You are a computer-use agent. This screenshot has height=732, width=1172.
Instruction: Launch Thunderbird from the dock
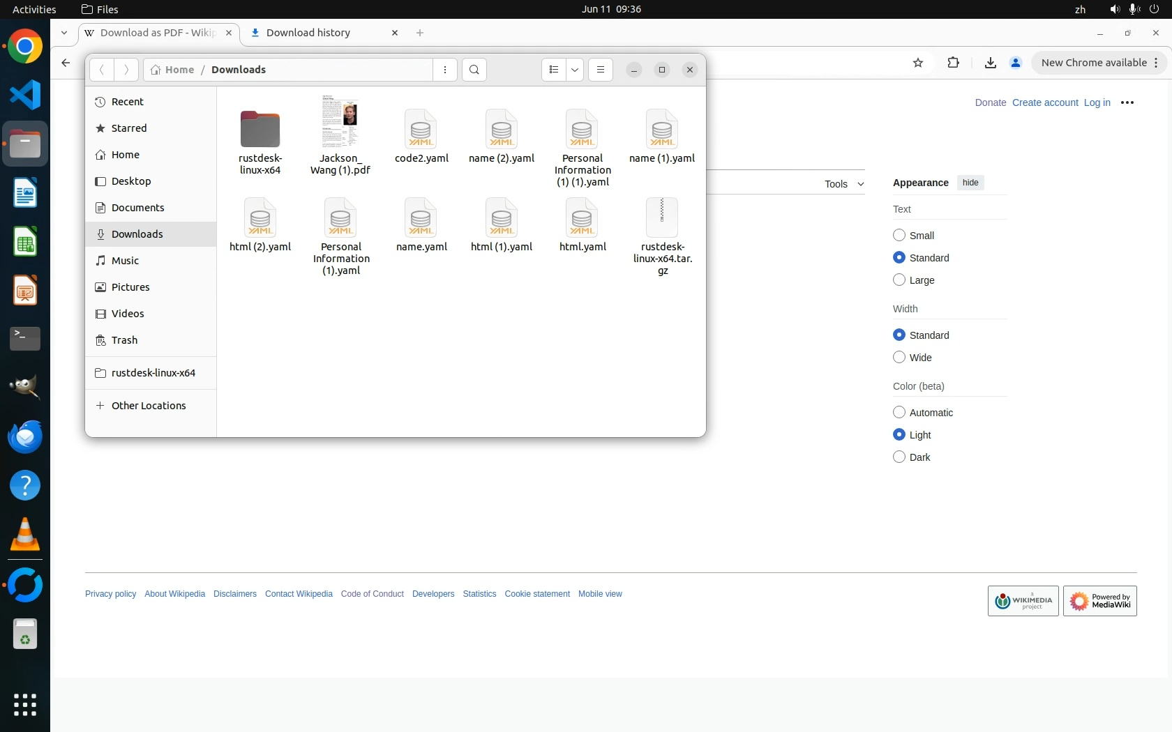25,437
